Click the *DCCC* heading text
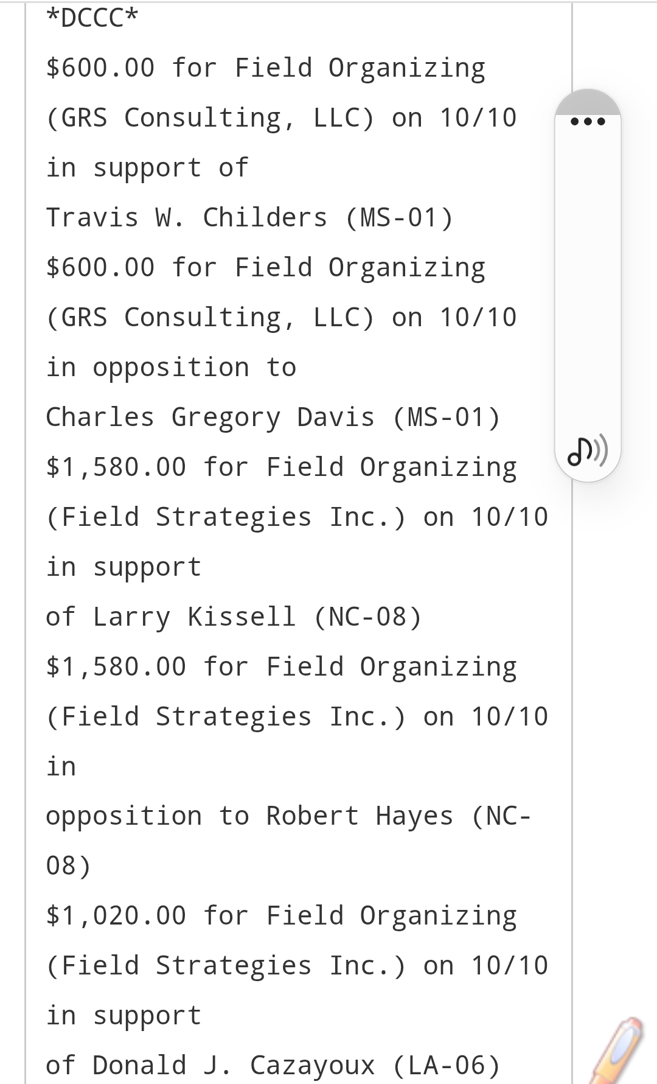Screen dimensions: 657x1084 (92, 18)
